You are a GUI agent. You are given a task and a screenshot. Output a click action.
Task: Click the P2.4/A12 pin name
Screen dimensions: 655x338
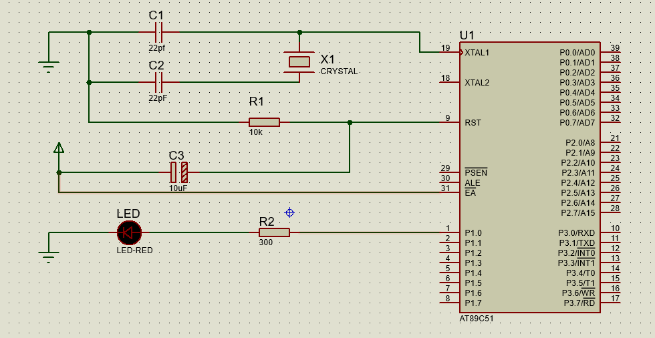coord(578,183)
